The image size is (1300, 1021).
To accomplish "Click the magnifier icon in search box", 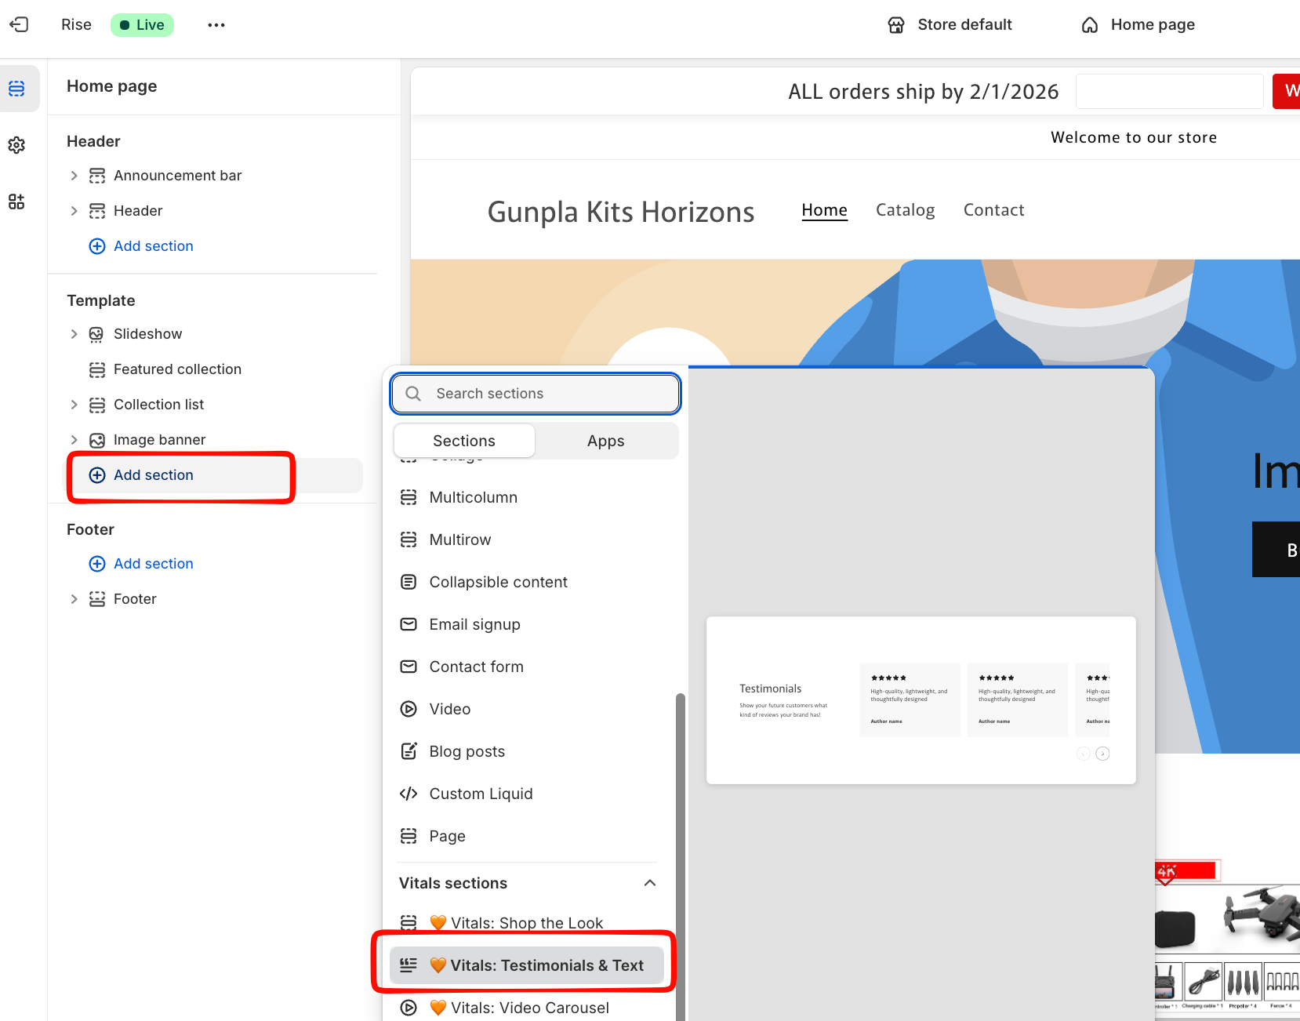I will pyautogui.click(x=413, y=394).
